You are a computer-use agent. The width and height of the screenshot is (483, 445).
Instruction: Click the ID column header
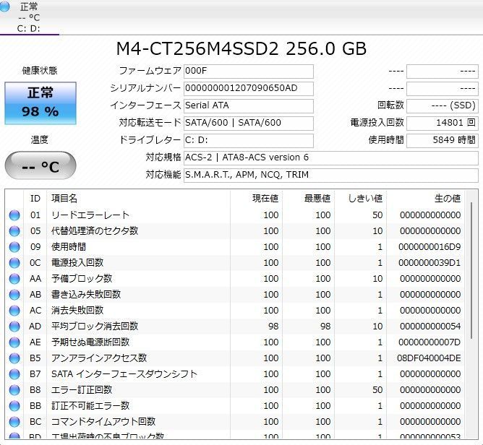[35, 199]
